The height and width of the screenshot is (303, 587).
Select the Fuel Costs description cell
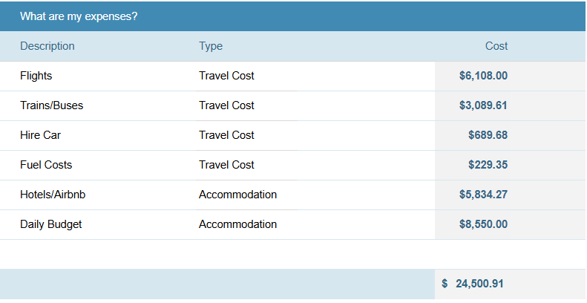click(97, 165)
